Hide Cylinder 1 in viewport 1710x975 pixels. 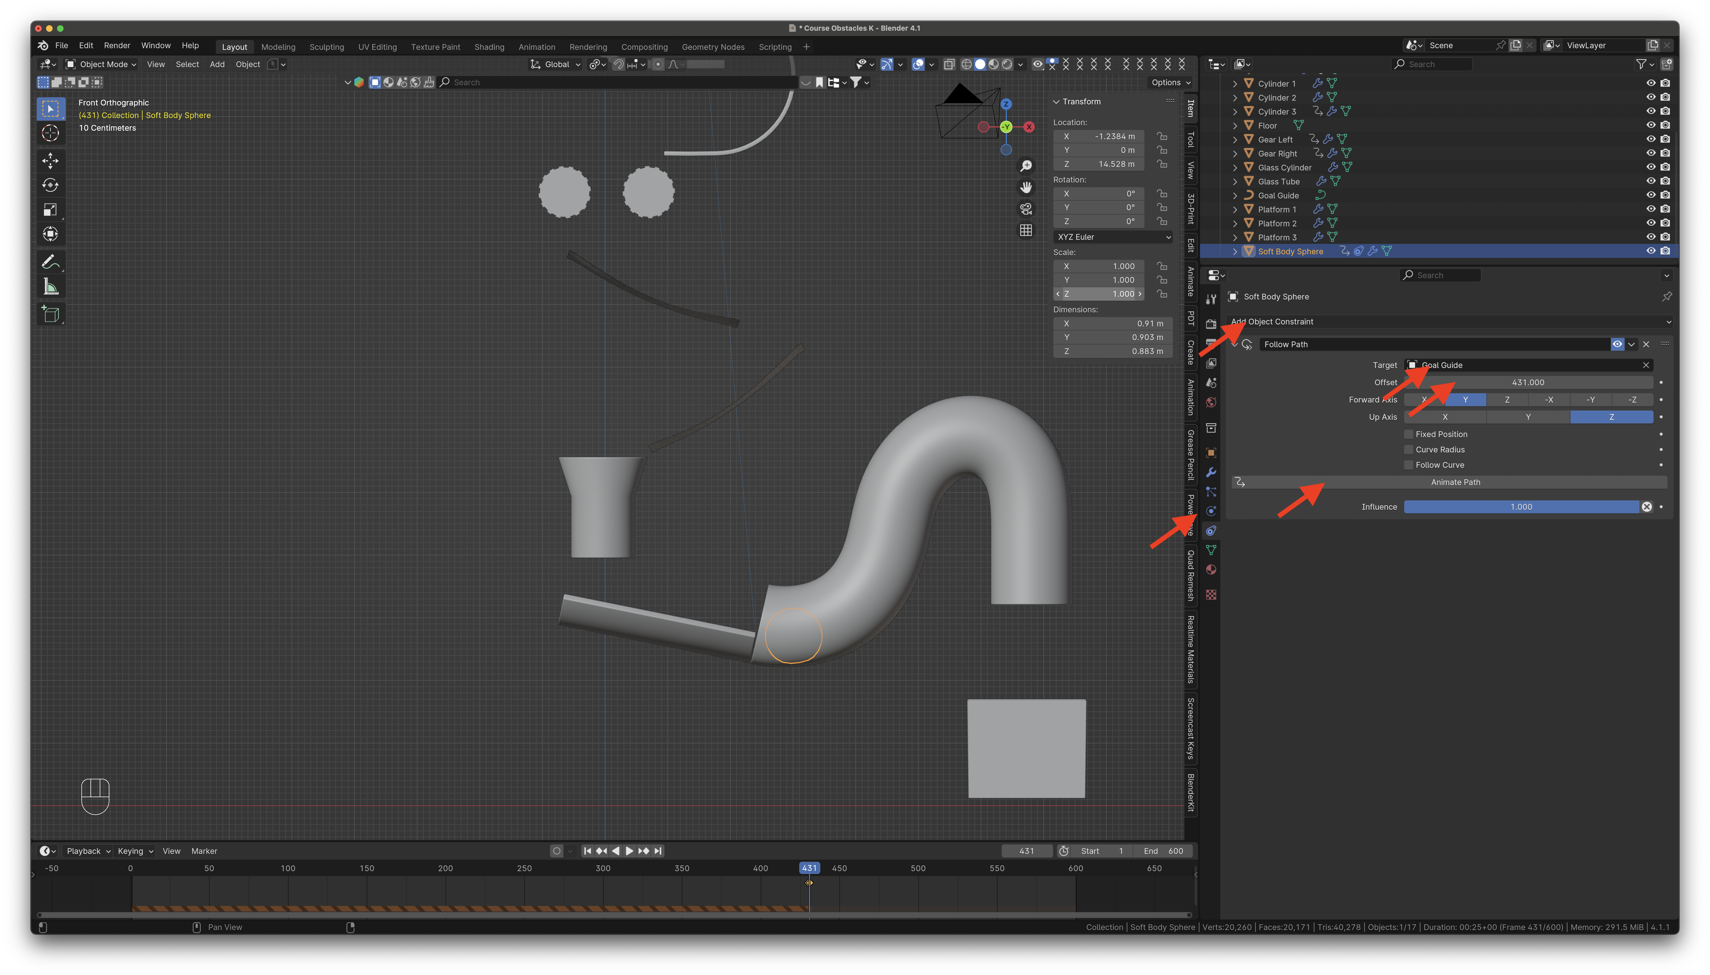[x=1651, y=83]
